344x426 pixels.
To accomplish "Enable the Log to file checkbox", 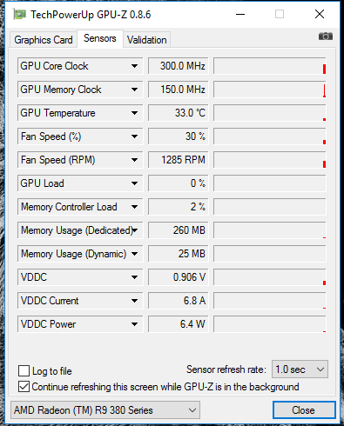I will pyautogui.click(x=24, y=371).
